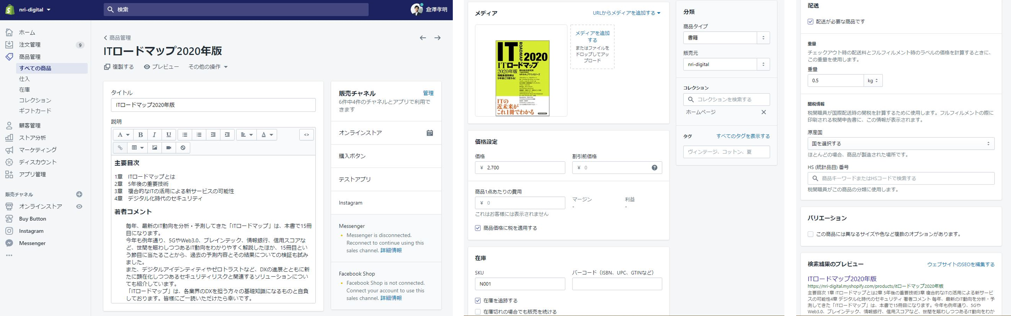
Task: Click the ウェブサイトのSEOを編集する link
Action: pyautogui.click(x=961, y=264)
